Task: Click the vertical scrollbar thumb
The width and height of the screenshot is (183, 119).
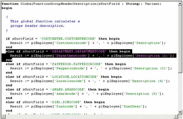Action: tap(180, 39)
